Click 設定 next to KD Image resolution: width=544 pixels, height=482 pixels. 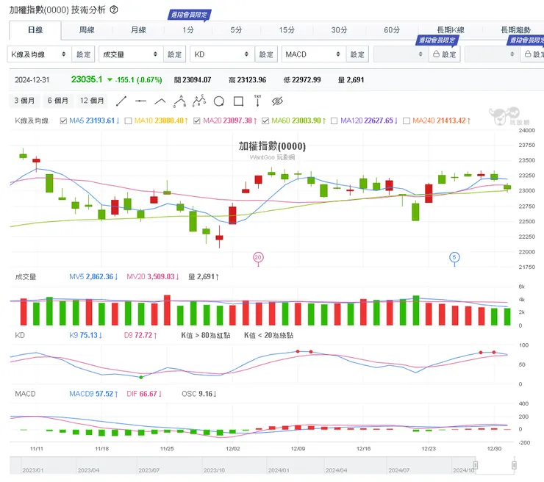266,54
